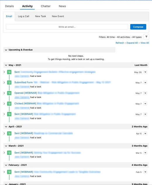Click task icon for May 28 Sent entry
Screen dimensions: 152x185
[x=9, y=72]
